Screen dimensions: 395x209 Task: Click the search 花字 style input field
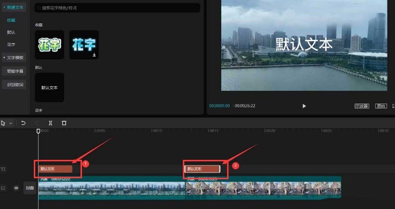[x=117, y=8]
